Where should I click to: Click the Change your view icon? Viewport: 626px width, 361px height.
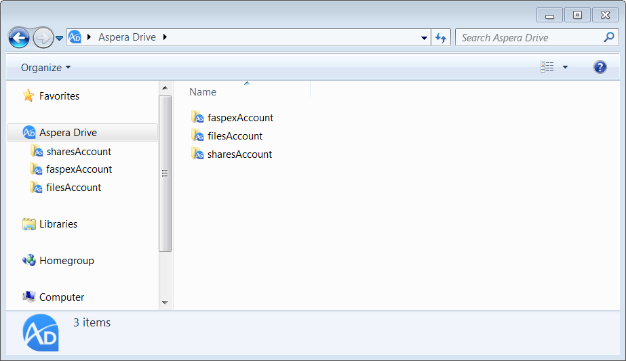pyautogui.click(x=547, y=67)
